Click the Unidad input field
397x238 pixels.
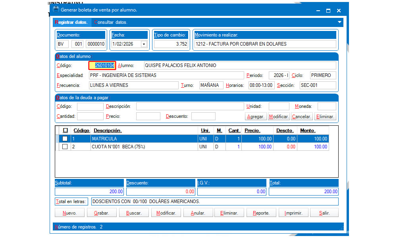coord(279,106)
